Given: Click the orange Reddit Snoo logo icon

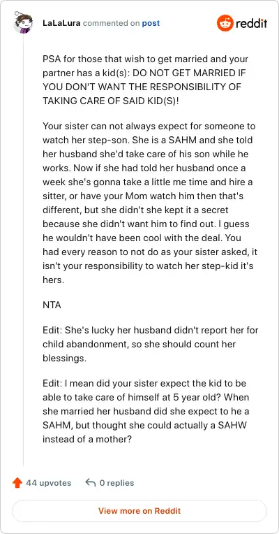Looking at the screenshot, I should tap(225, 23).
